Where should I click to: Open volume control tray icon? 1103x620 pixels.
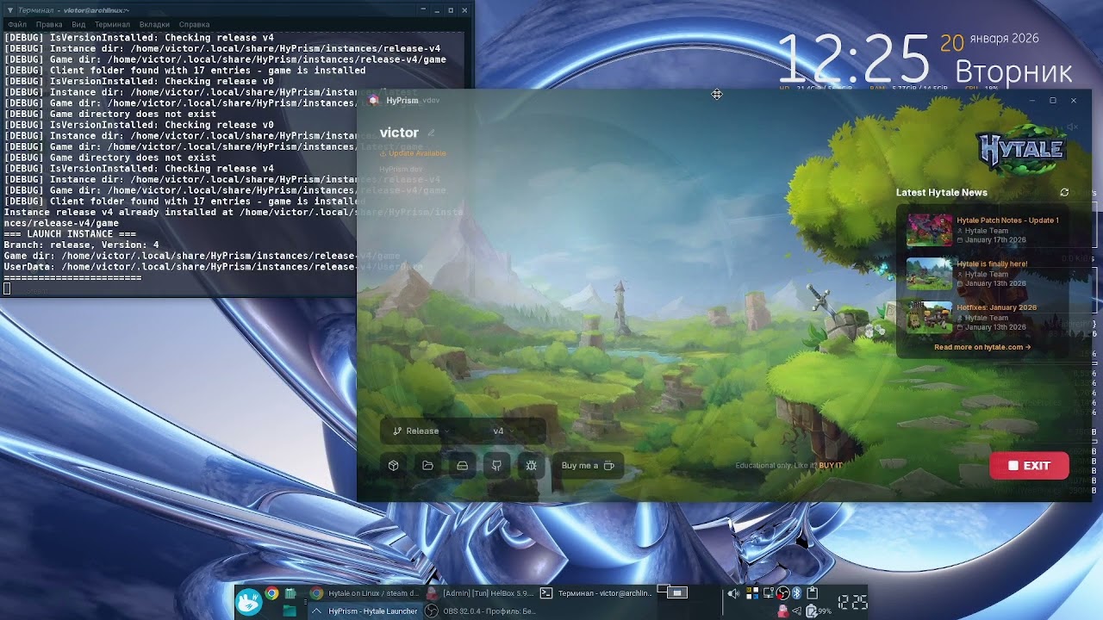coord(733,593)
